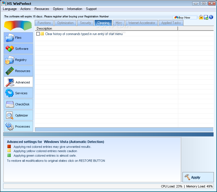Open the blue information icon
This screenshot has width=217, height=192.
click(x=211, y=17)
